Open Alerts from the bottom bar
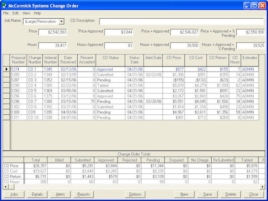Screen dimensions: 268x201 [60, 194]
